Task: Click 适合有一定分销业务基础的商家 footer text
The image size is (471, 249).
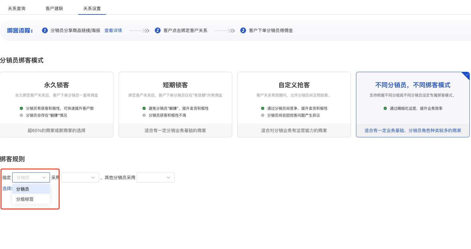Action: pos(175,130)
